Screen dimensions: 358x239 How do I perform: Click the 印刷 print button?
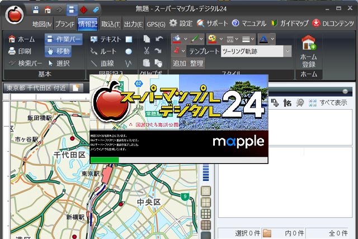20,51
